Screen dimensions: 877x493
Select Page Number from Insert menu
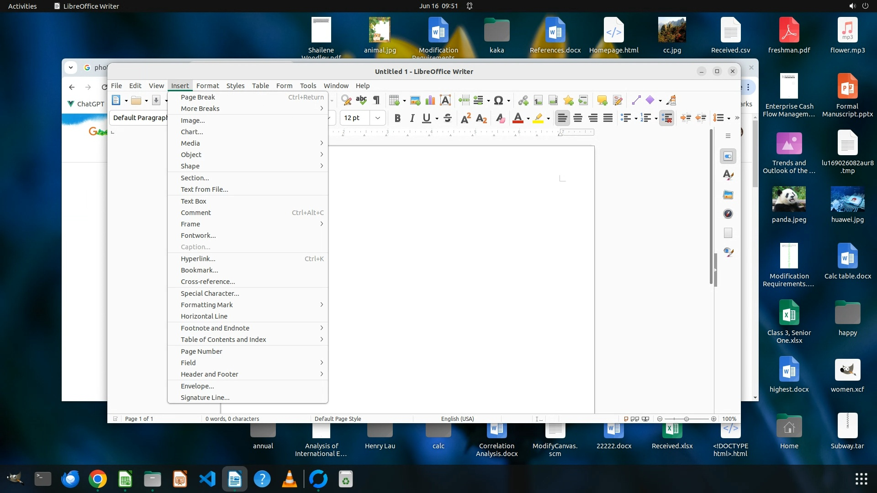pyautogui.click(x=201, y=351)
